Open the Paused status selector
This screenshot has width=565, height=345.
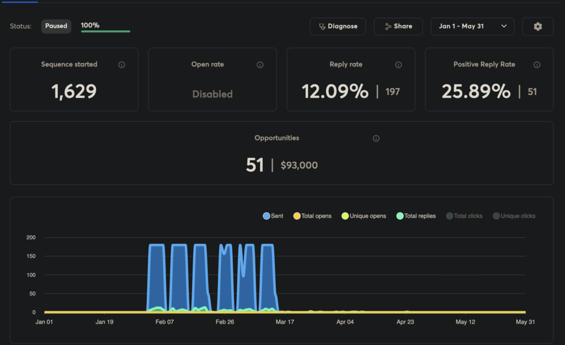tap(56, 26)
